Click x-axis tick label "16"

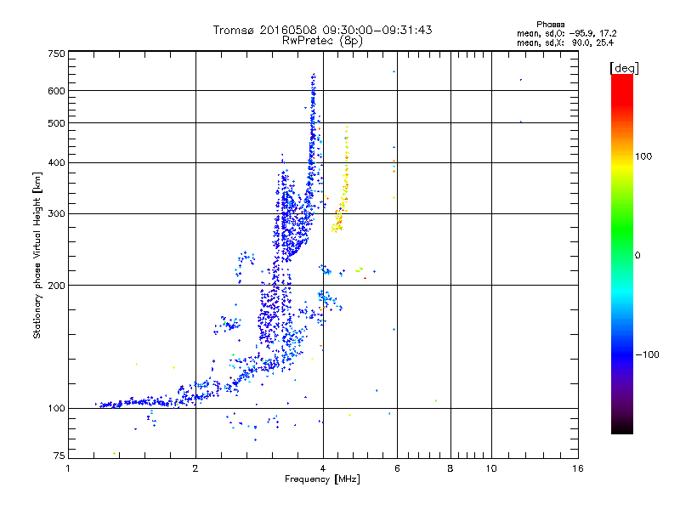[578, 468]
